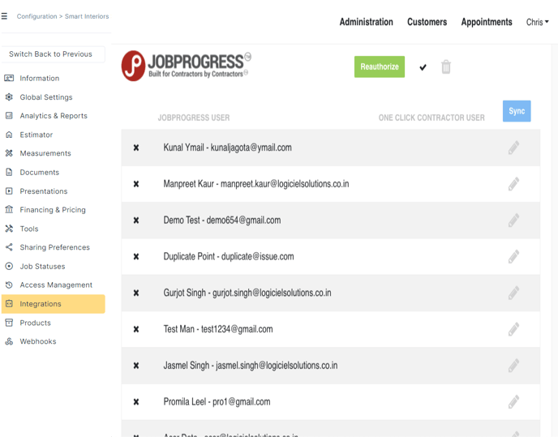The height and width of the screenshot is (437, 558).
Task: Click the green Reauthorize button
Action: click(x=380, y=66)
